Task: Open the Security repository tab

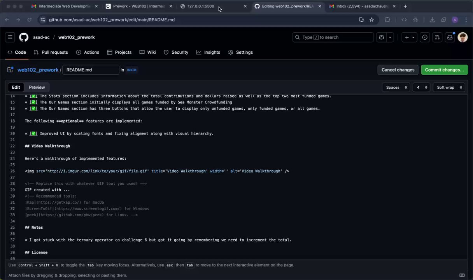Action: 176,52
